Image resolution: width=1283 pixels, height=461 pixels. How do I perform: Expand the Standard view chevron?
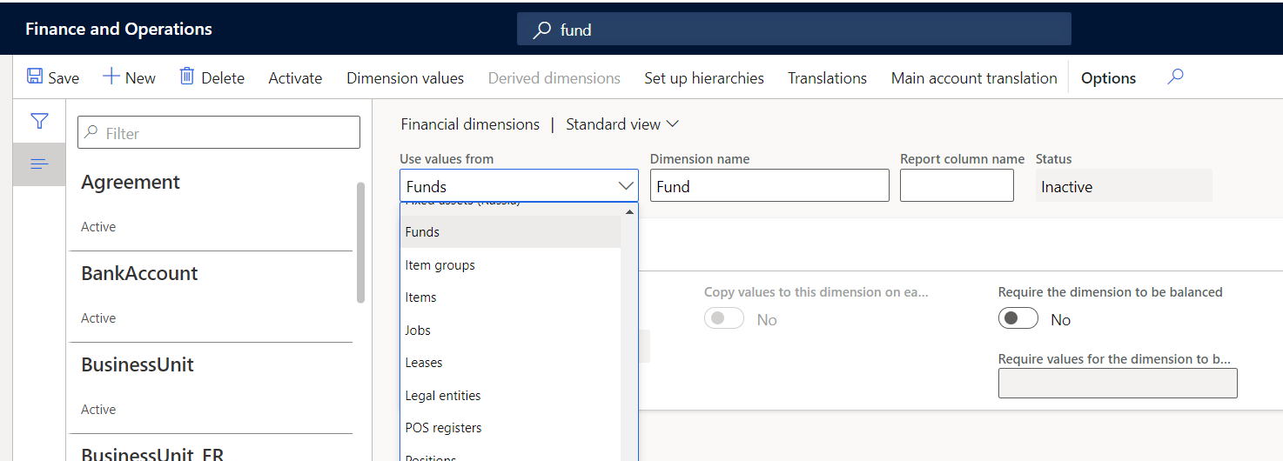click(x=672, y=124)
